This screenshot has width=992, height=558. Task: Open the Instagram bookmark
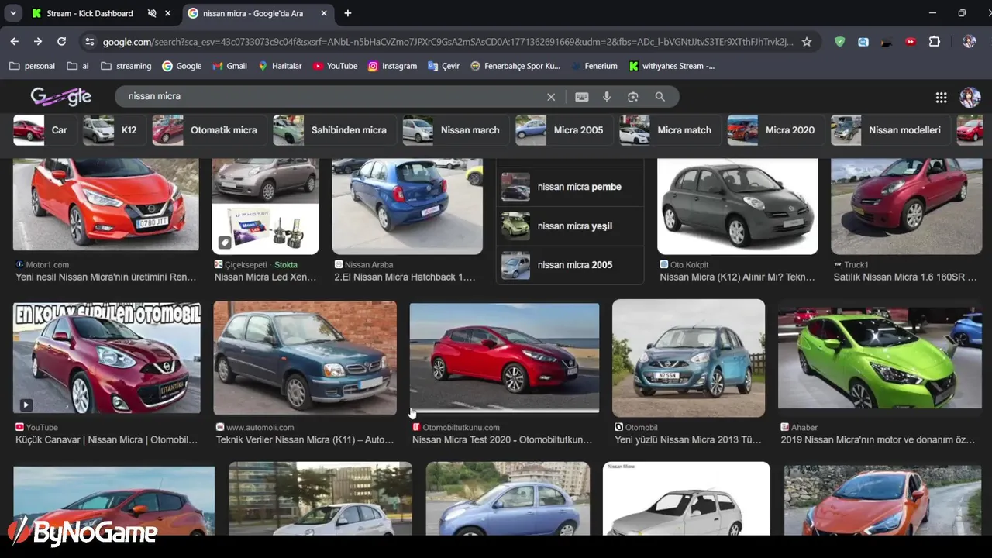[392, 66]
